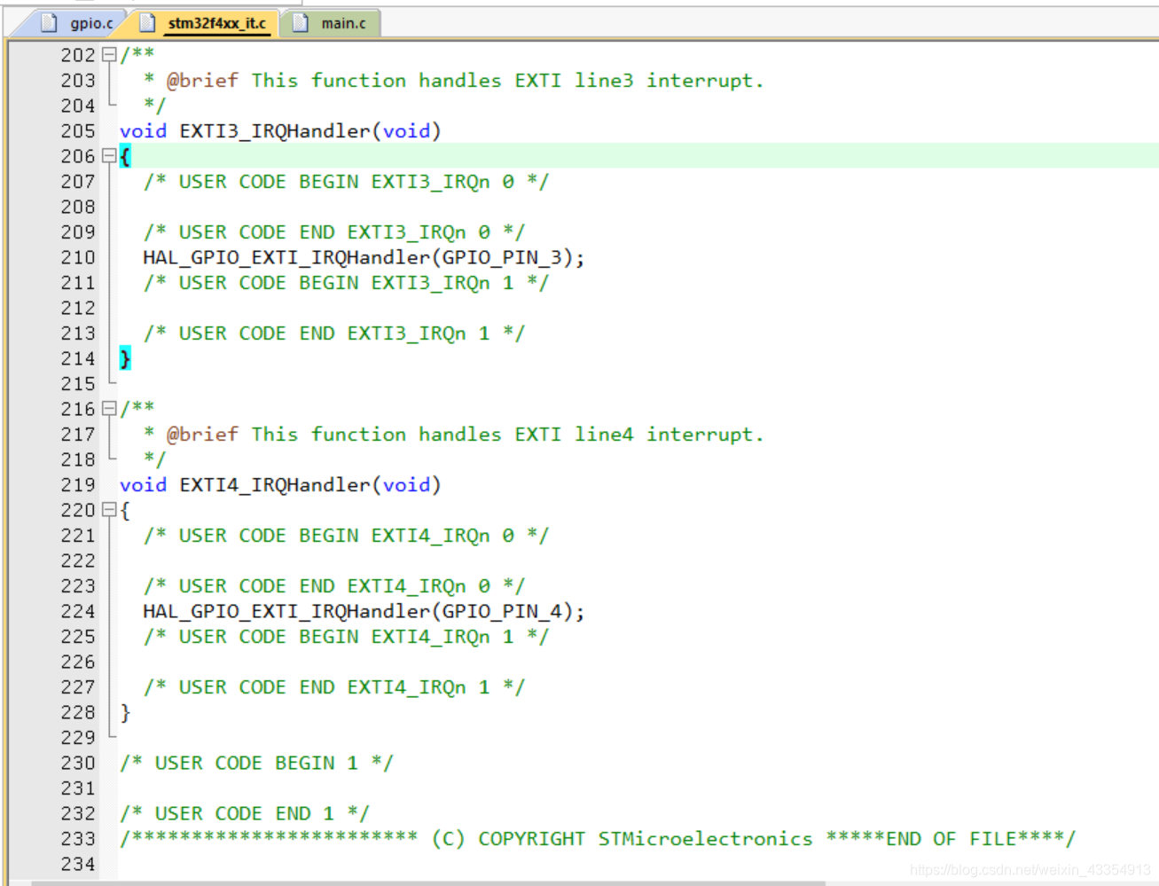Click the highlighted closing brace on line 214
Viewport: 1159px width, 886px height.
pos(125,358)
